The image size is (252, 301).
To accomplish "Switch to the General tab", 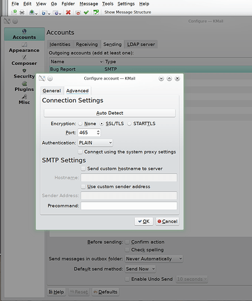I will coord(52,91).
